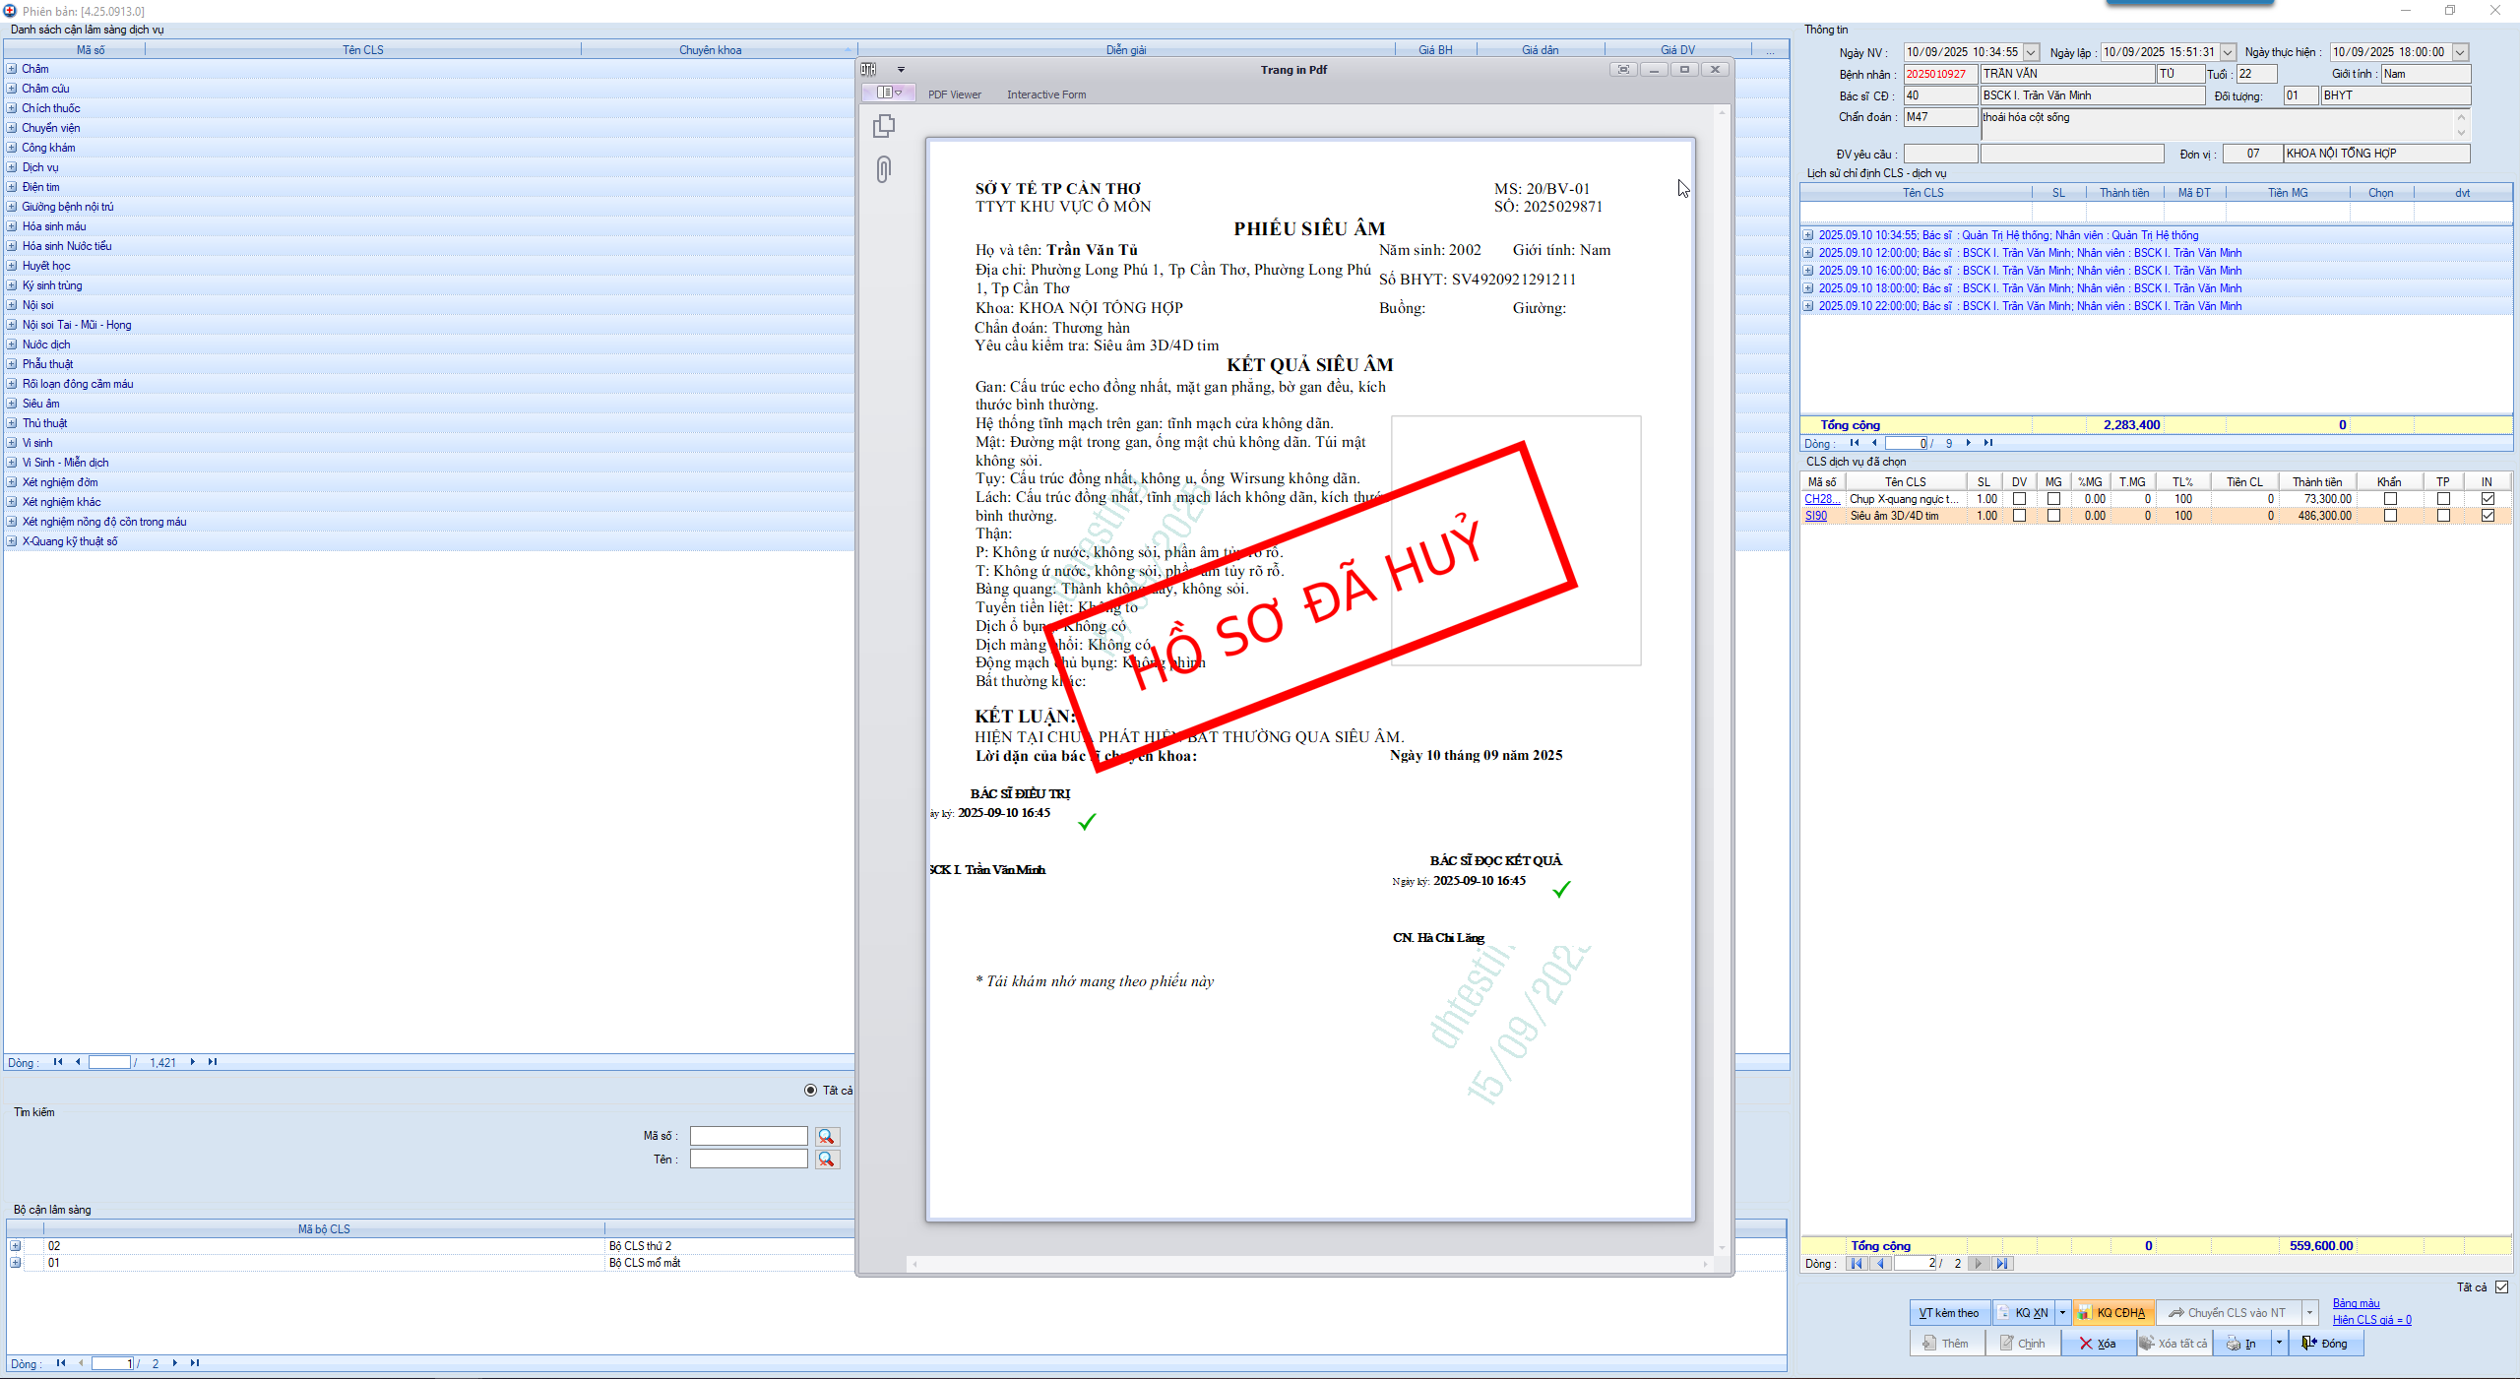Switch to the Interactive Form tab

1045,95
